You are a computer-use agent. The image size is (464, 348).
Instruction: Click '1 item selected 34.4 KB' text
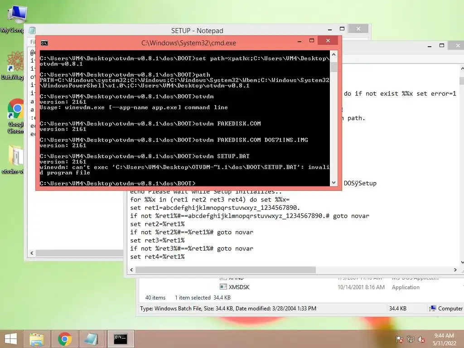tap(203, 298)
